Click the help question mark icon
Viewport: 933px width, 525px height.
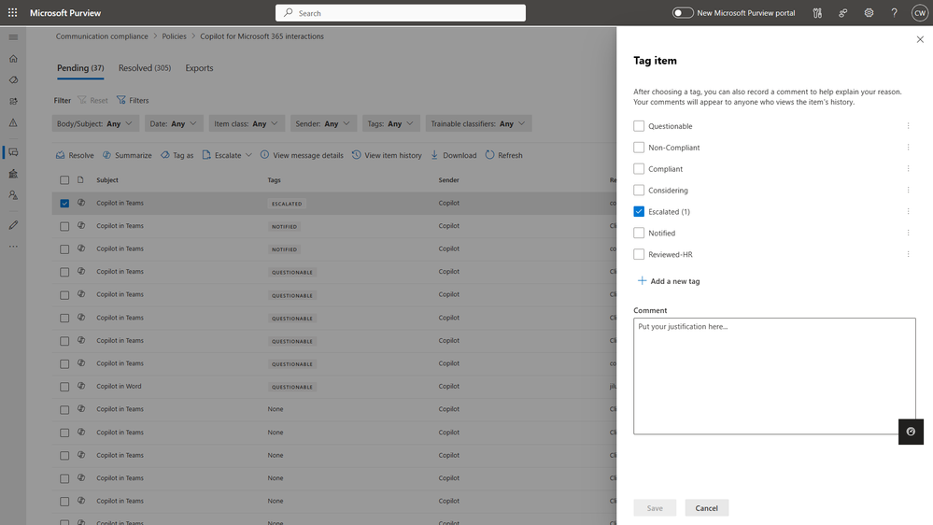894,12
